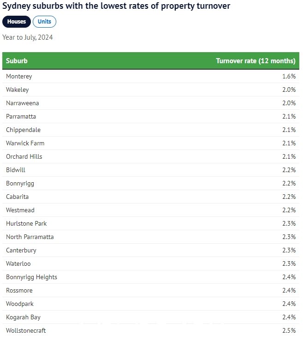Click the Turnover rate (12 months) header
This screenshot has width=303, height=341.
coord(255,60)
